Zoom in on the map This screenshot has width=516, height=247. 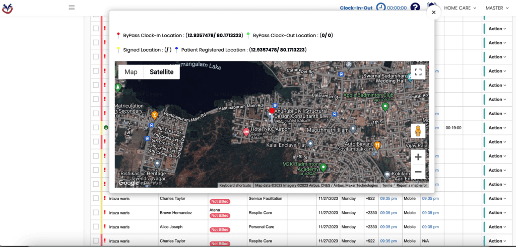[x=418, y=157]
